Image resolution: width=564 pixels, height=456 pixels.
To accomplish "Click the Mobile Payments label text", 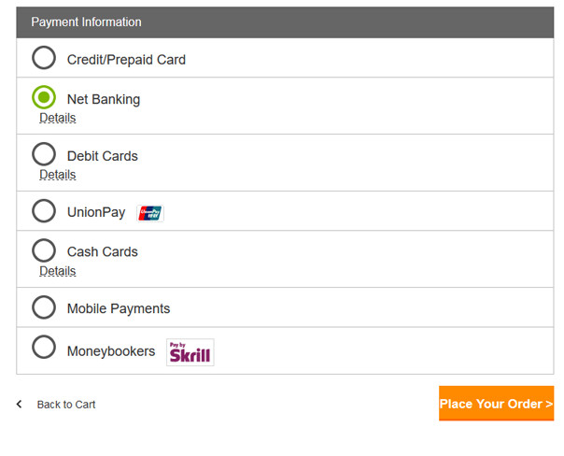I will click(119, 308).
